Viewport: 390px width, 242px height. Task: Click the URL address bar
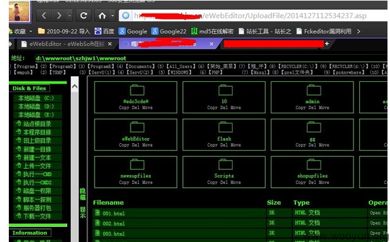pos(254,16)
